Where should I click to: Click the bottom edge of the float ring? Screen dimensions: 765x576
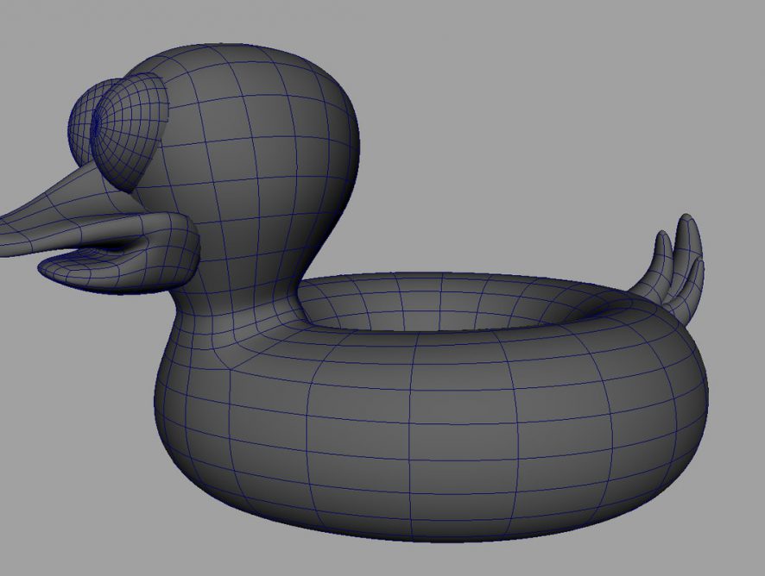432,528
